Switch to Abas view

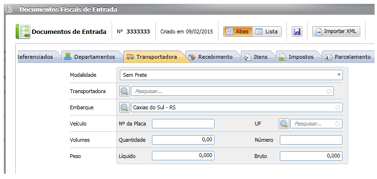pyautogui.click(x=238, y=32)
